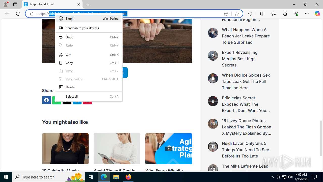Toggle Split screen icon
The height and width of the screenshot is (182, 323).
[x=262, y=14]
